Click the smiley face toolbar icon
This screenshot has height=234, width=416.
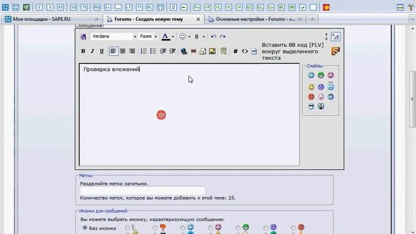(183, 36)
